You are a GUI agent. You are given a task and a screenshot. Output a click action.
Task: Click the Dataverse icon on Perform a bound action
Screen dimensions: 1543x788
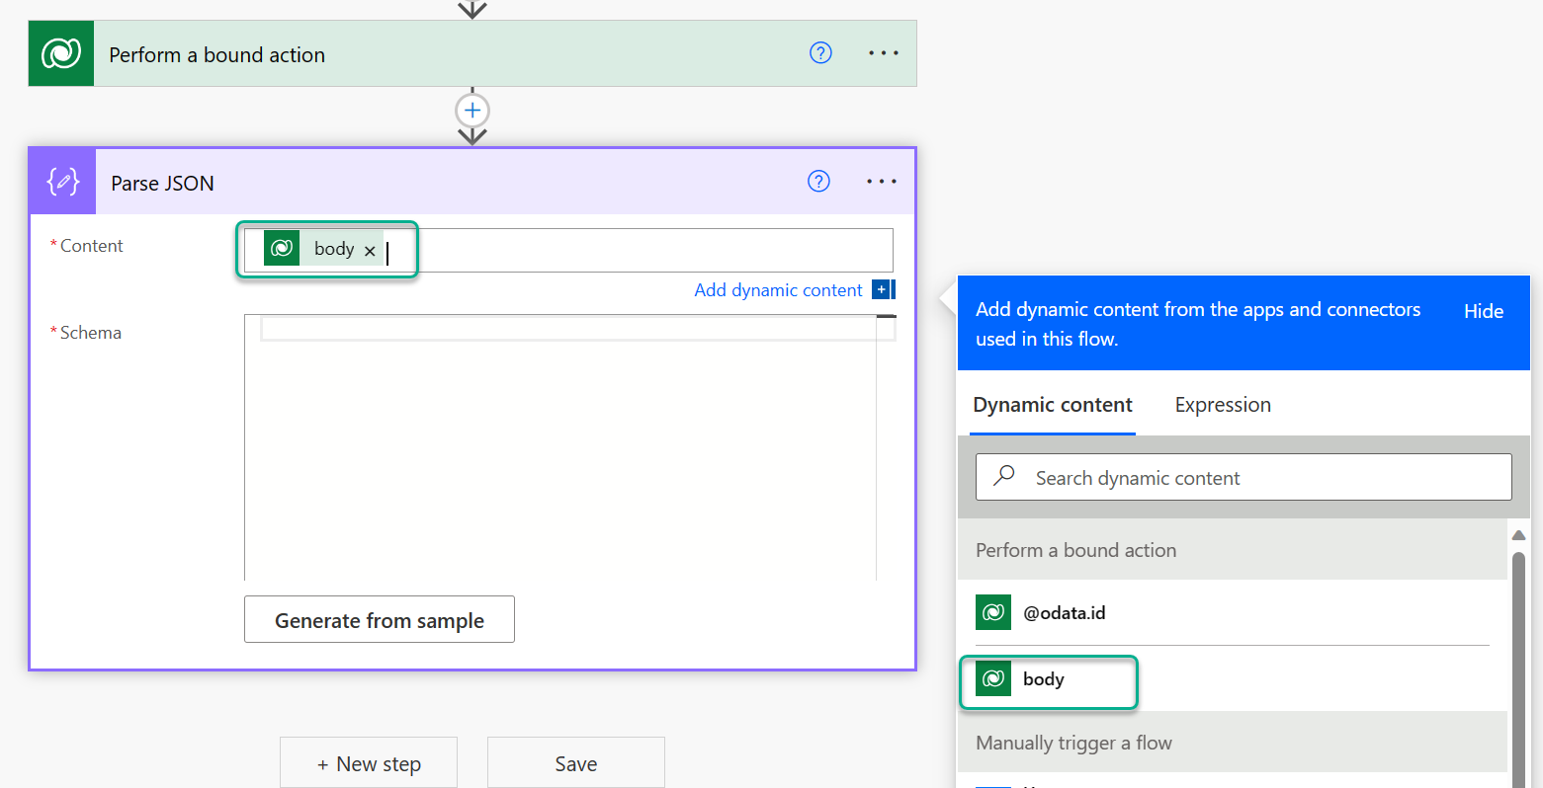(61, 52)
